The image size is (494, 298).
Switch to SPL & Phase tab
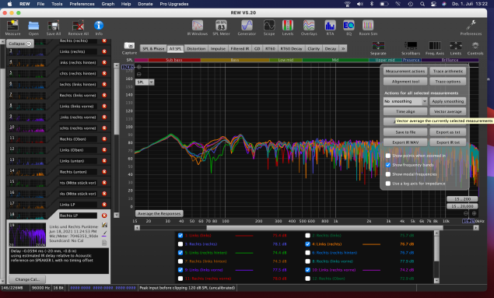[x=153, y=48]
